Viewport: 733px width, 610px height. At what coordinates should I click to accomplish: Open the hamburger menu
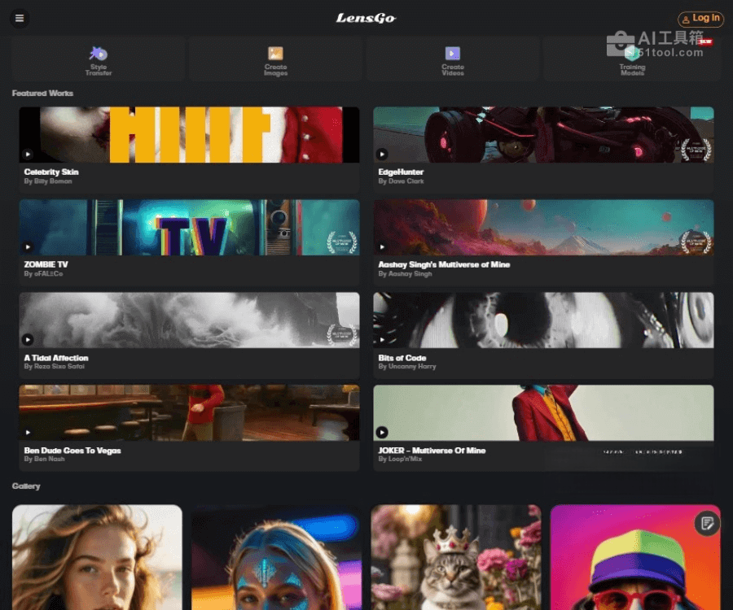tap(20, 18)
